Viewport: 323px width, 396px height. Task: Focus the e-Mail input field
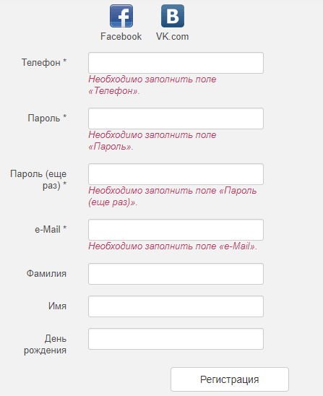[x=176, y=230]
